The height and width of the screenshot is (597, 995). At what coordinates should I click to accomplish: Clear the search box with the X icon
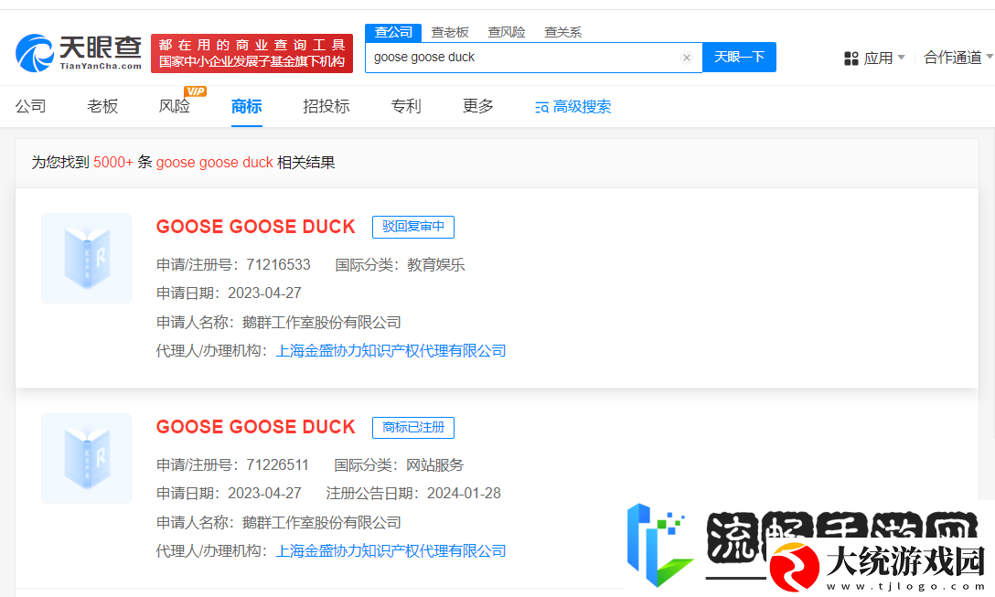(x=687, y=58)
